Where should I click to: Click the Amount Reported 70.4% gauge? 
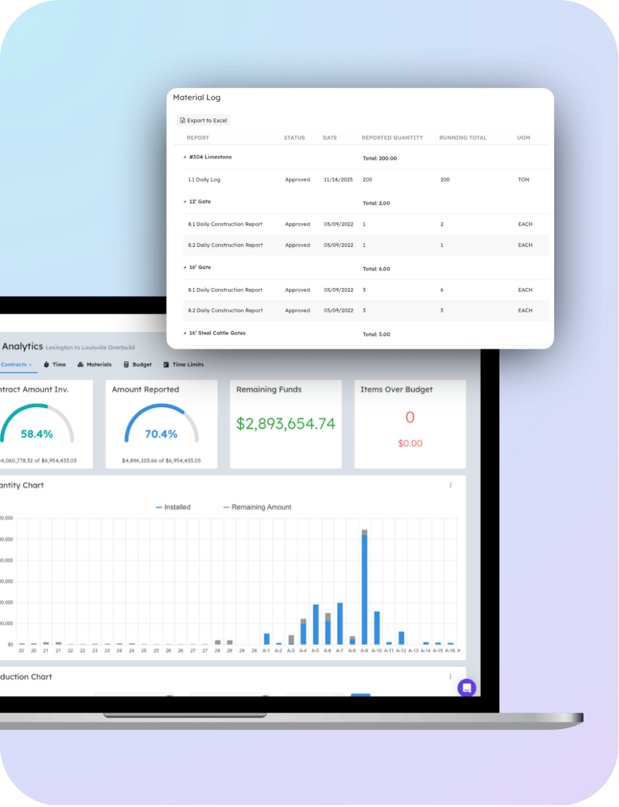[x=161, y=428]
